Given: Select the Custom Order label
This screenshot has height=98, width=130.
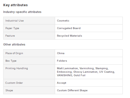Looking at the screenshot, I should pos(14,83).
